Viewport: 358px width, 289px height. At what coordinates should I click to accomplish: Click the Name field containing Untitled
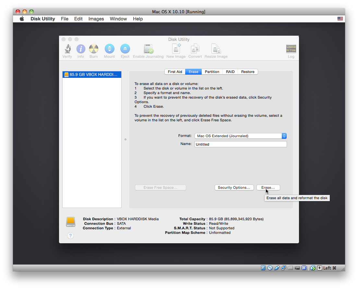[x=241, y=144]
